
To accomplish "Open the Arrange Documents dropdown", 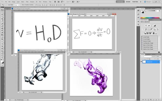I will 73,2.
